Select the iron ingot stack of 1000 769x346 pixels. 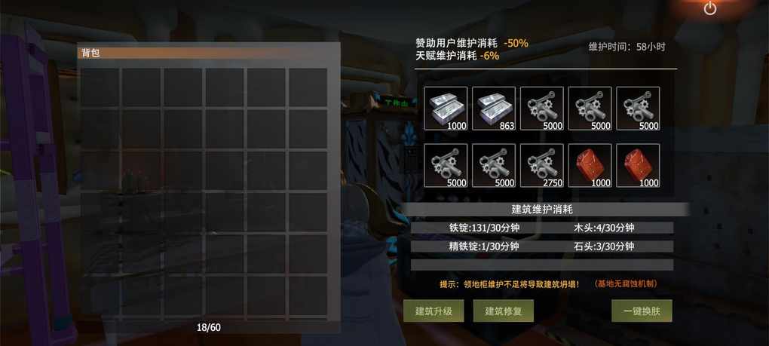click(x=446, y=109)
